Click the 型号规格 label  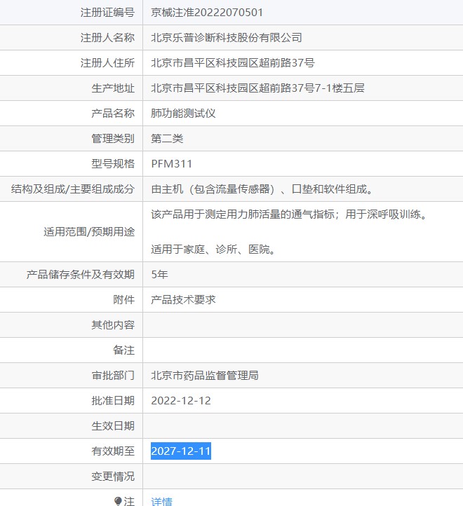tap(113, 163)
